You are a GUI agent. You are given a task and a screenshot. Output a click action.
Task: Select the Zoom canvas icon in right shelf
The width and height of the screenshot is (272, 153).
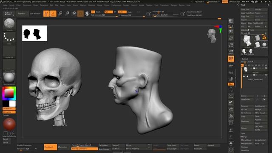231,38
